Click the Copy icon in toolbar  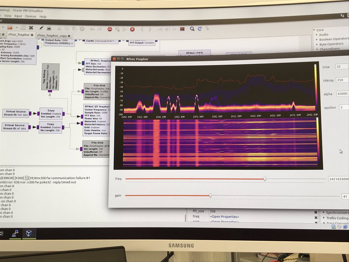point(67,29)
